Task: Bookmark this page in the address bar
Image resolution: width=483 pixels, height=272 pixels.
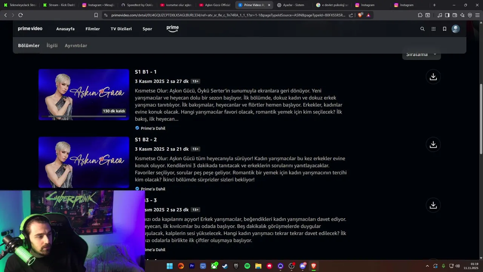Action: (x=96, y=15)
